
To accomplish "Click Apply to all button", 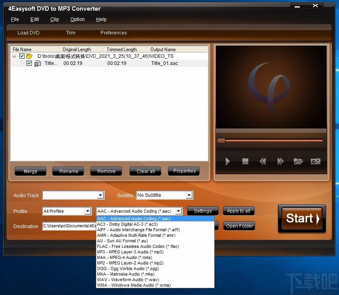I will coord(239,211).
